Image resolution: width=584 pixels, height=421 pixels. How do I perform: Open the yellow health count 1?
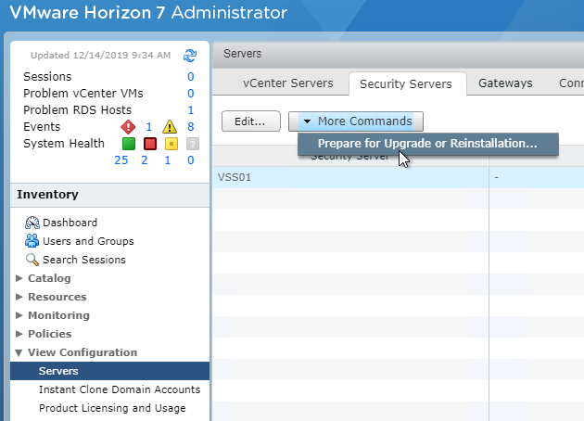click(x=168, y=160)
